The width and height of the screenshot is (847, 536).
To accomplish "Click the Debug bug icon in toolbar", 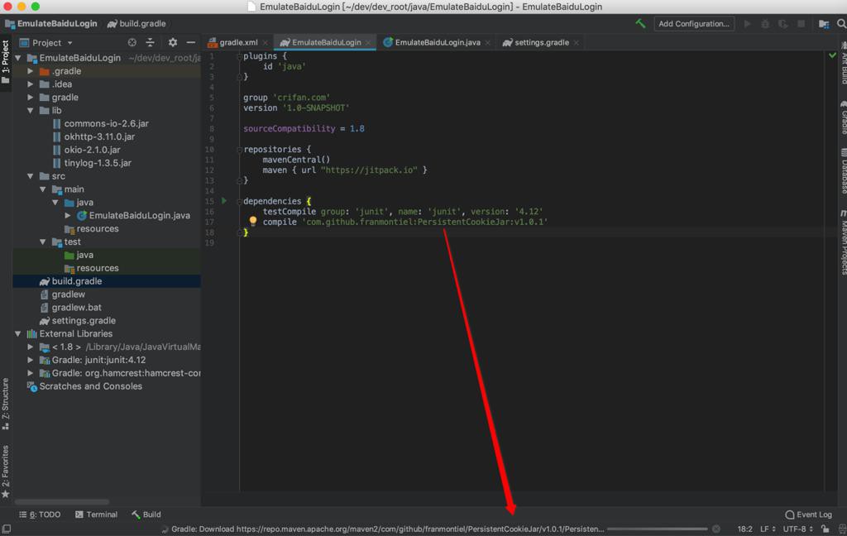I will pos(765,24).
